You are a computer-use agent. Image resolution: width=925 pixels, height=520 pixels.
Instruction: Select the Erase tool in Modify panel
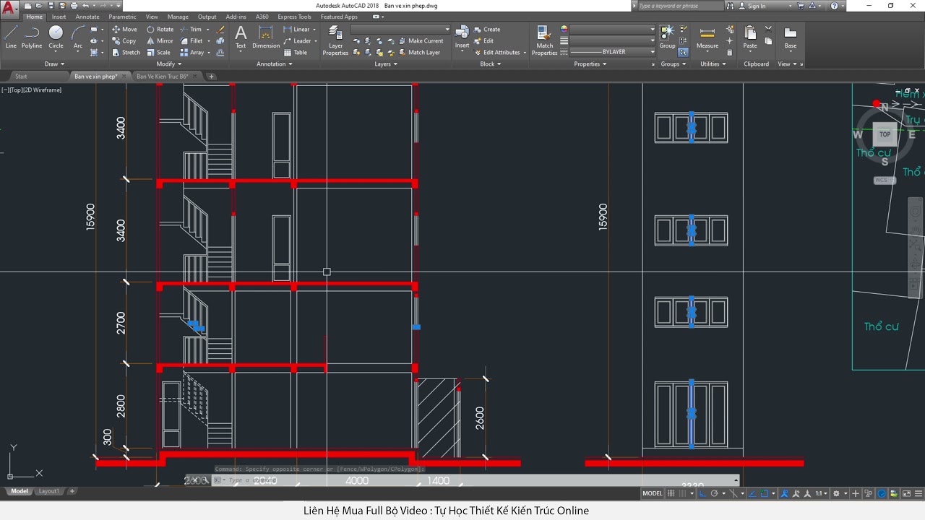[220, 30]
